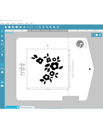Click the zoom selection icon
This screenshot has width=103, height=128.
pyautogui.click(x=47, y=27)
